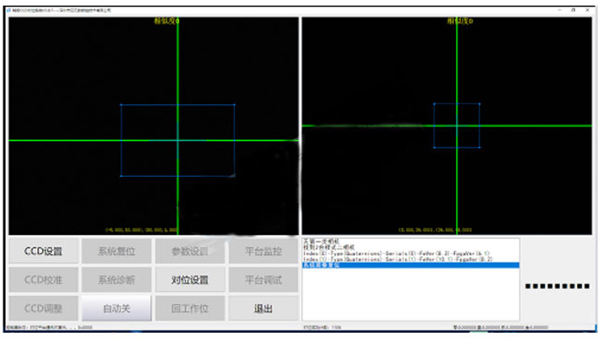Open 平台调试 platform debugging
The height and width of the screenshot is (341, 605).
(262, 280)
